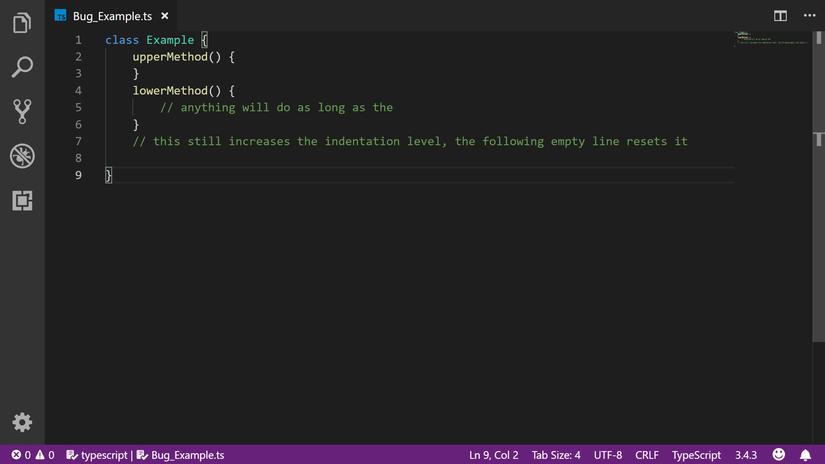
Task: Open the More Actions ellipsis menu
Action: pyautogui.click(x=810, y=16)
